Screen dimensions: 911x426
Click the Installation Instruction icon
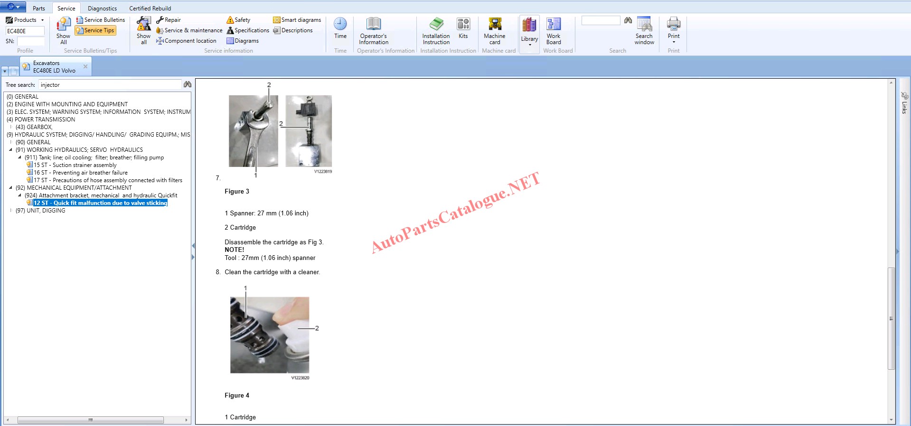(x=436, y=24)
